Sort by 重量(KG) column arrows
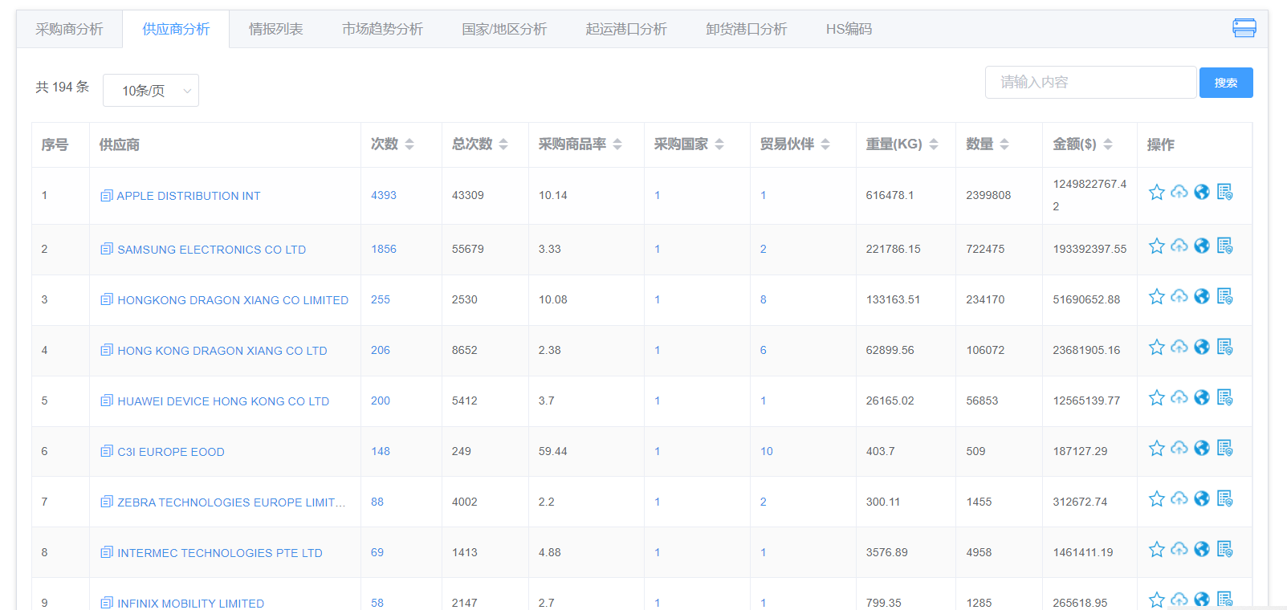 point(934,144)
